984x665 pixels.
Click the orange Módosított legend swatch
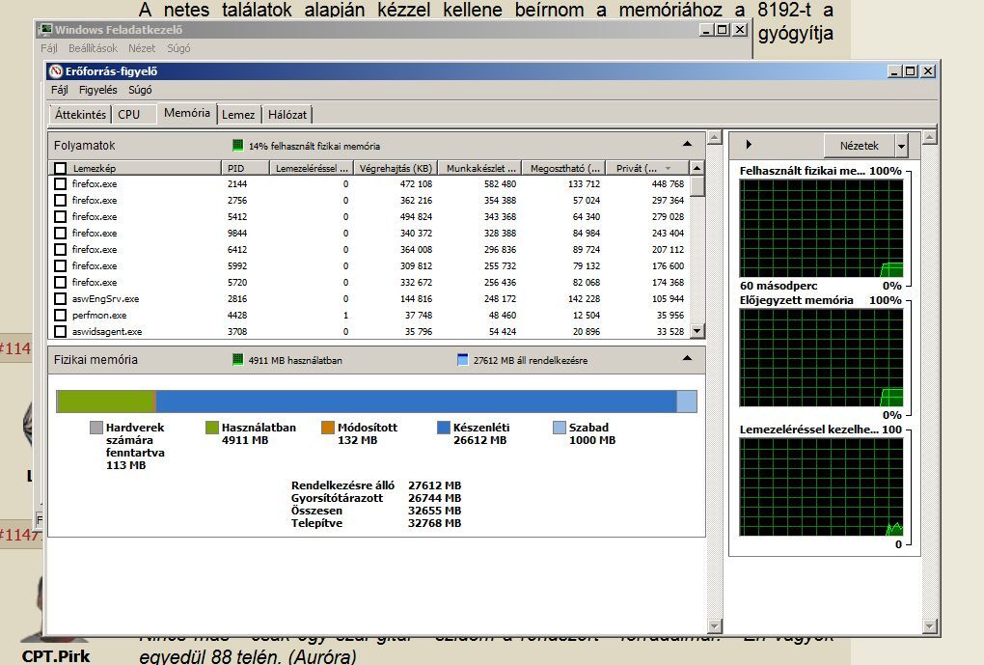point(328,428)
